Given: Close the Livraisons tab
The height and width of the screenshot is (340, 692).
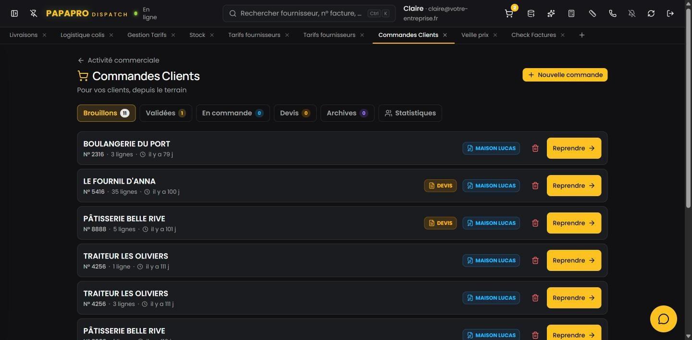Looking at the screenshot, I should pos(45,35).
